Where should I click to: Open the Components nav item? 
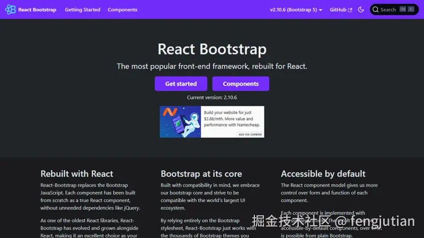[x=122, y=10]
